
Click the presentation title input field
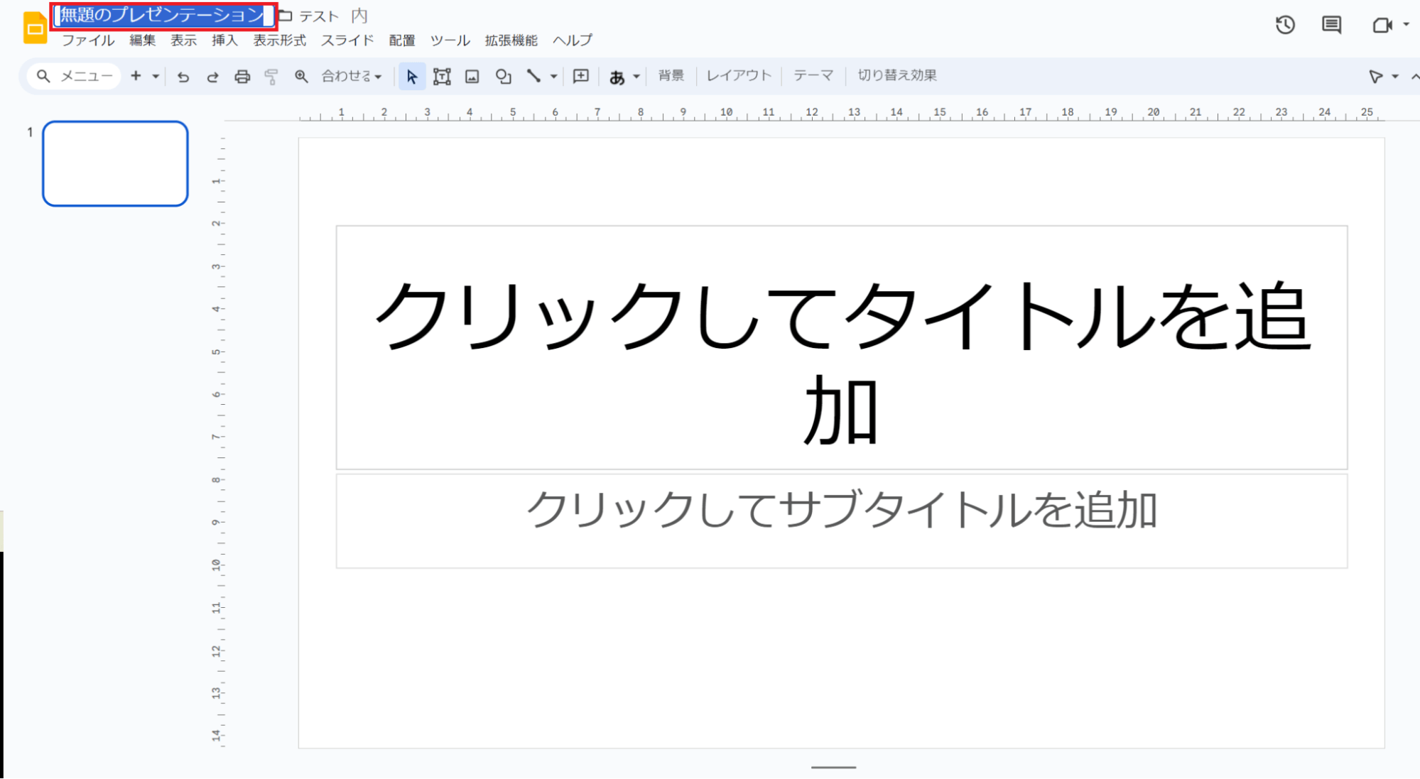[163, 15]
